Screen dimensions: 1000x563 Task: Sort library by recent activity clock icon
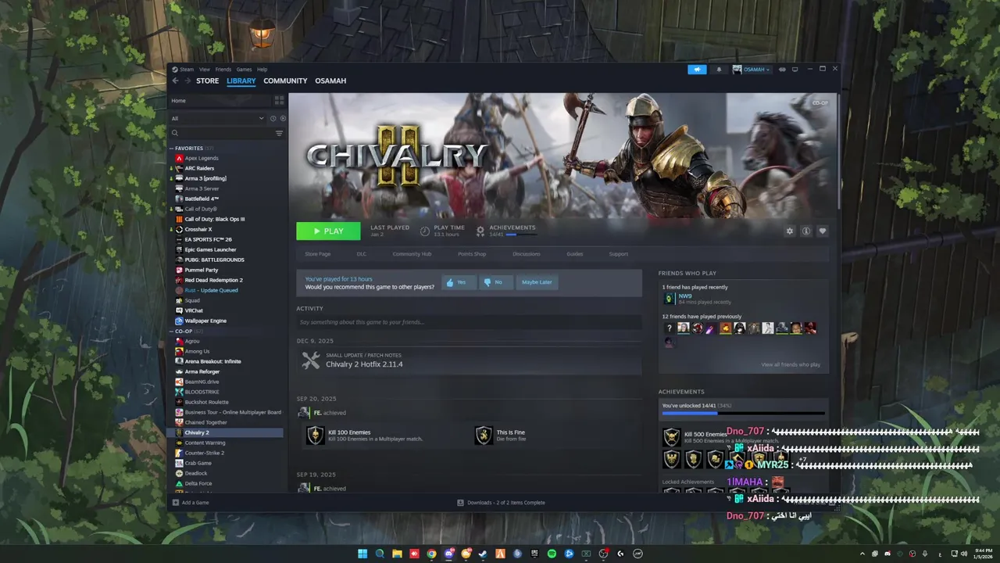click(273, 118)
